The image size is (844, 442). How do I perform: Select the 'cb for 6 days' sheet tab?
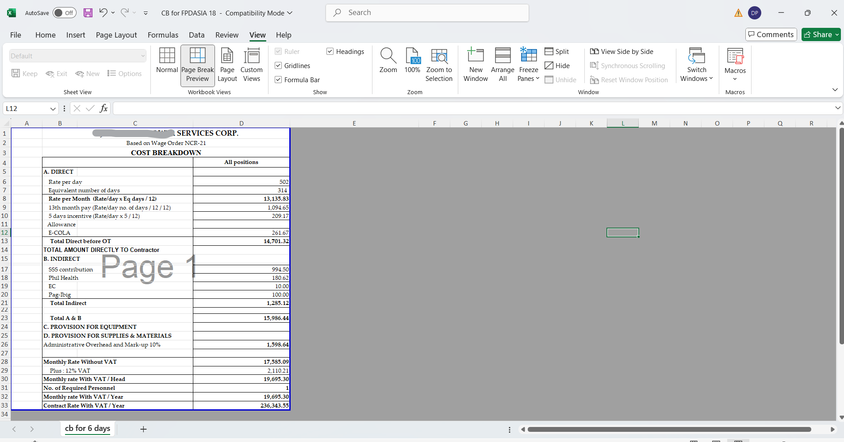coord(88,428)
